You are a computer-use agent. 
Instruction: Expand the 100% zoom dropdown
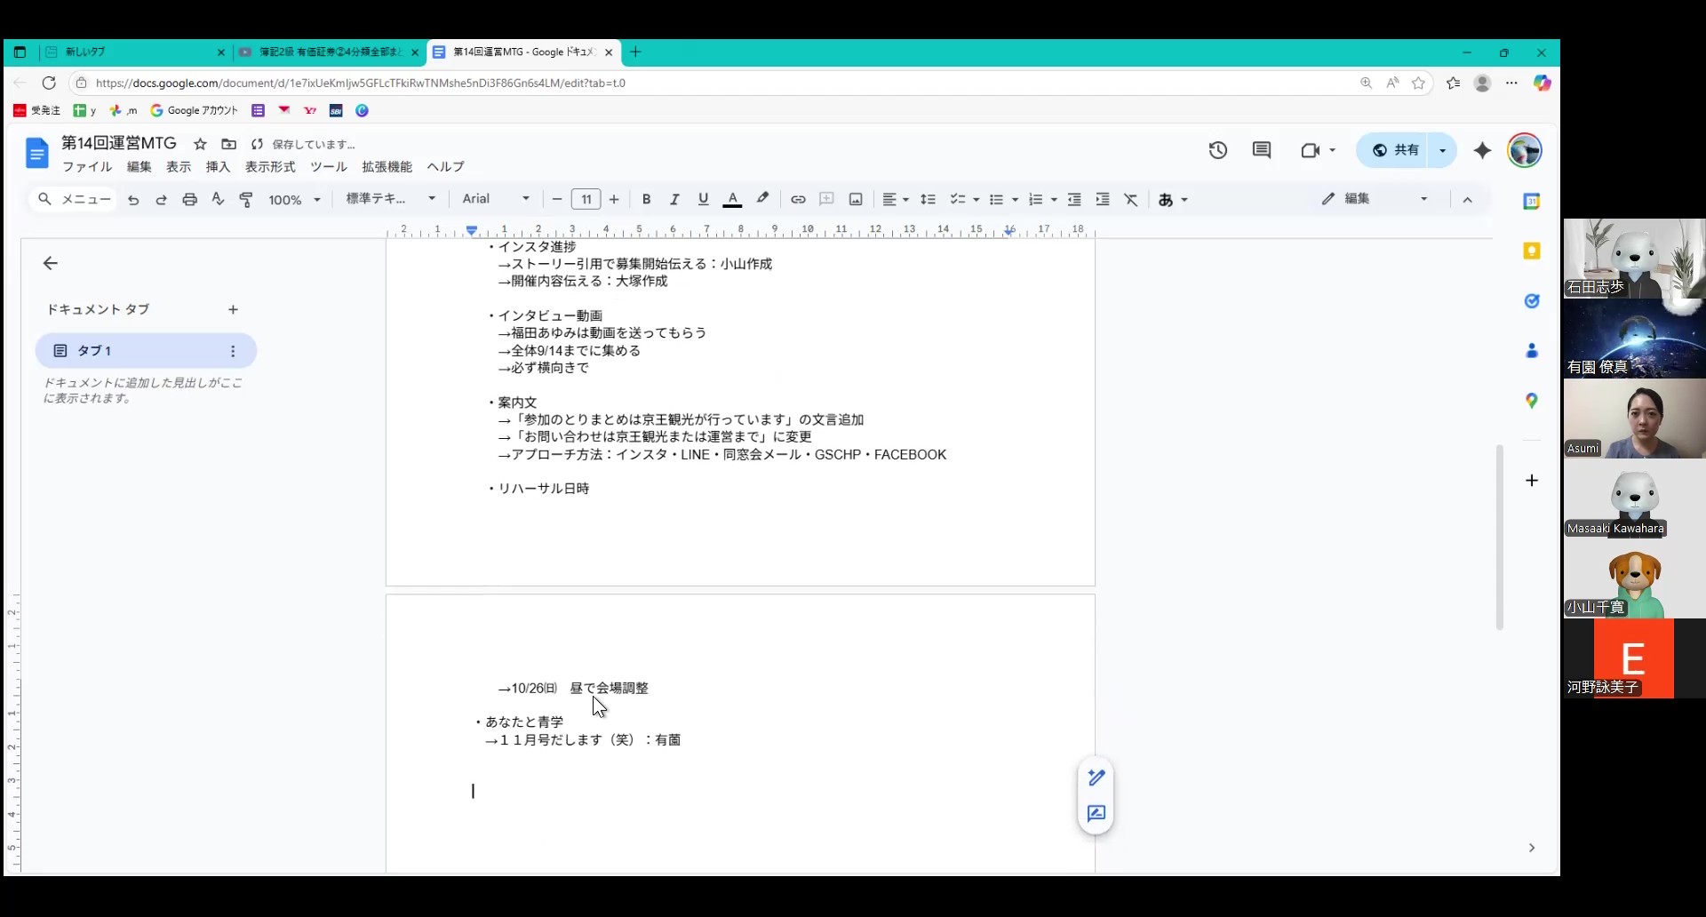point(294,200)
